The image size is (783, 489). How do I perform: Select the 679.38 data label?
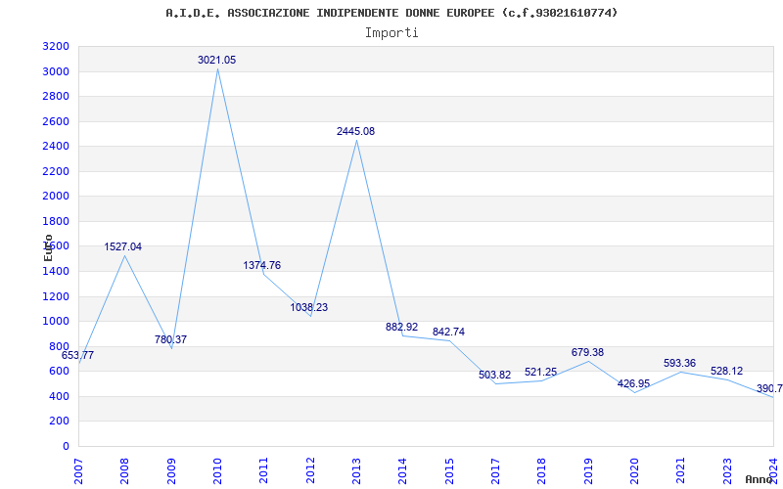(x=588, y=352)
